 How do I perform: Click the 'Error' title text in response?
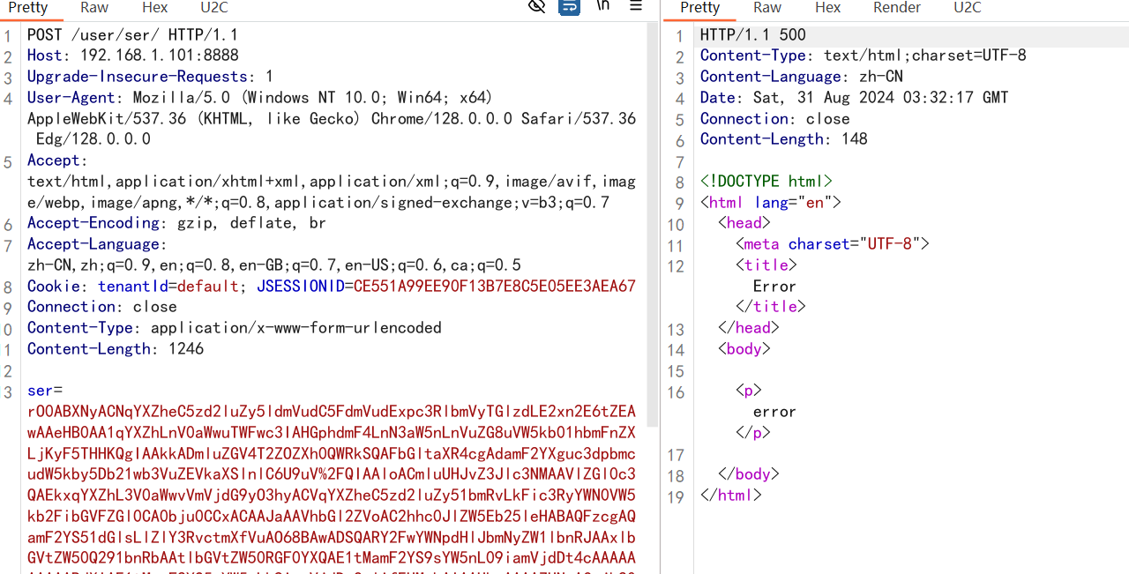coord(775,287)
